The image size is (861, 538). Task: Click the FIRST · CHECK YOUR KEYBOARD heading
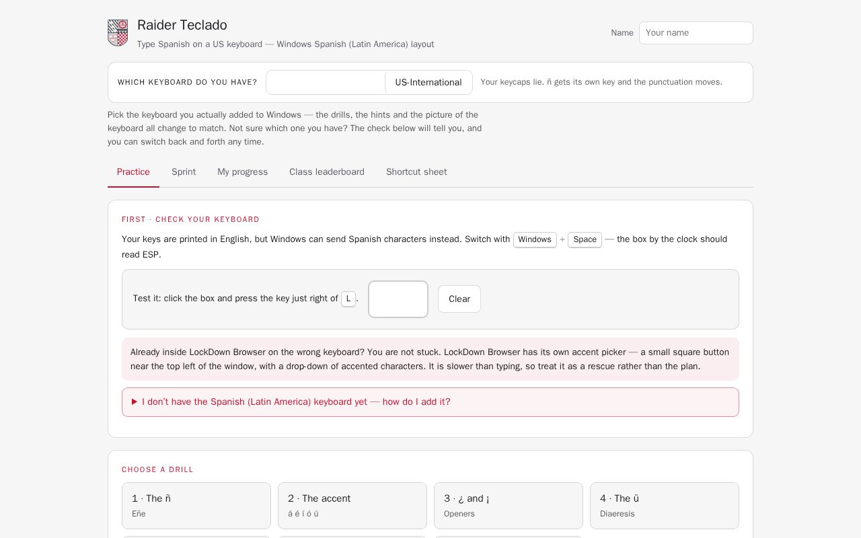pos(190,219)
